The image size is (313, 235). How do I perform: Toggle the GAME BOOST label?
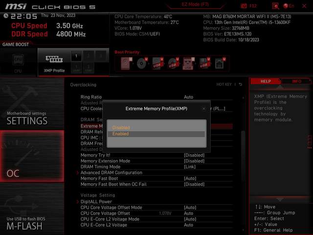[16, 45]
